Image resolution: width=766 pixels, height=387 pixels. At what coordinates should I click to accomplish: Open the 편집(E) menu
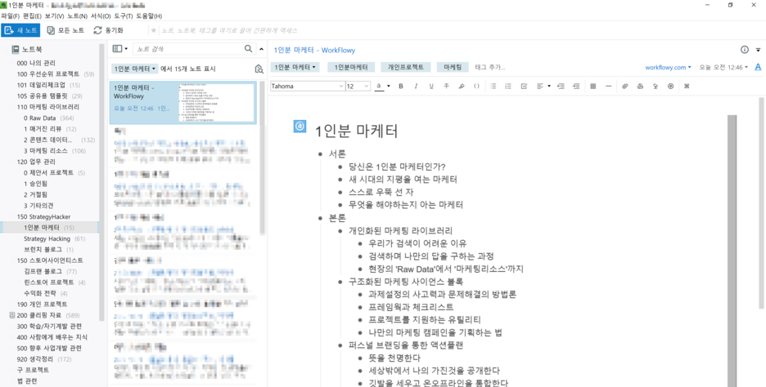32,16
